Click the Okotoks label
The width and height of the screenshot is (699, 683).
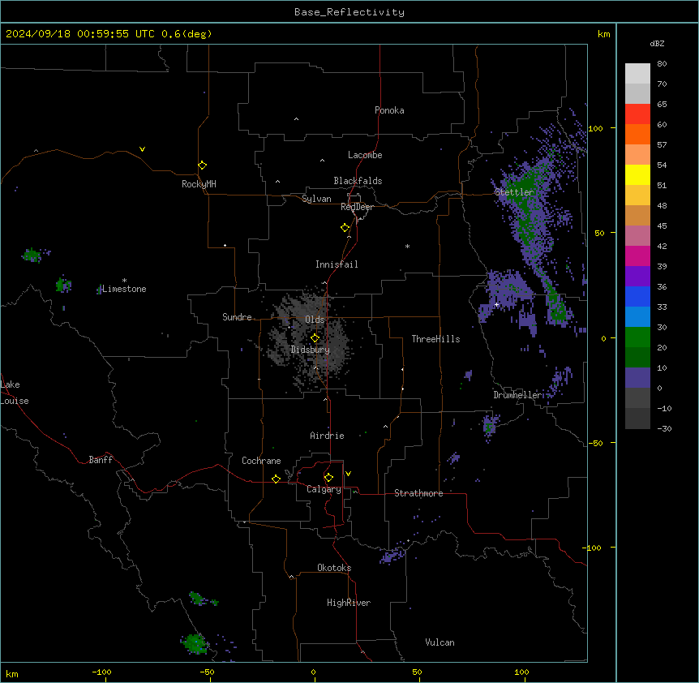point(334,568)
